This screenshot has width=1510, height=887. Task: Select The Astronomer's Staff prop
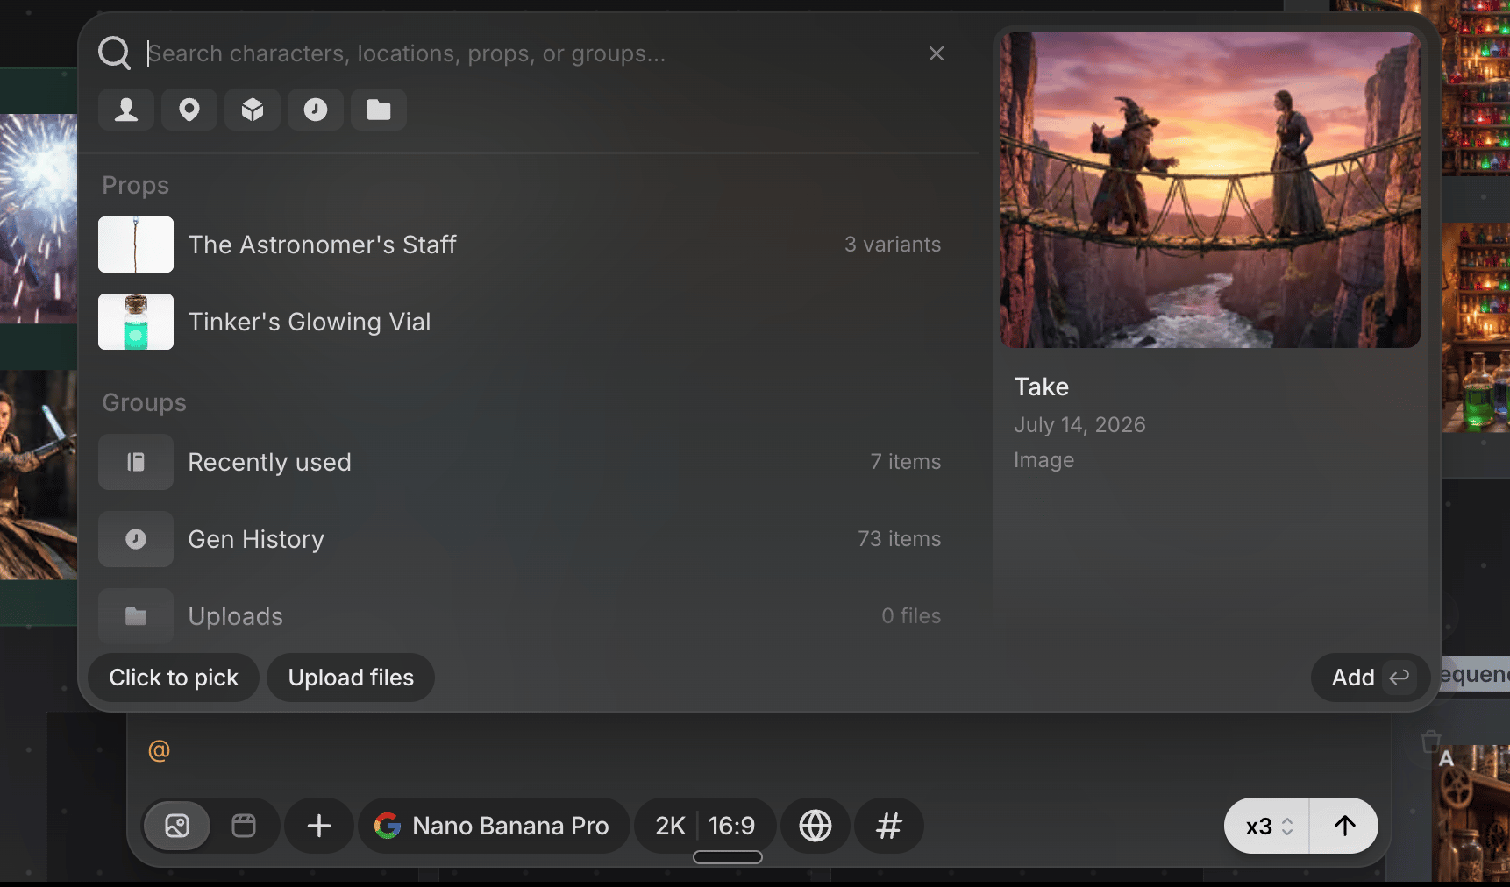tap(520, 245)
